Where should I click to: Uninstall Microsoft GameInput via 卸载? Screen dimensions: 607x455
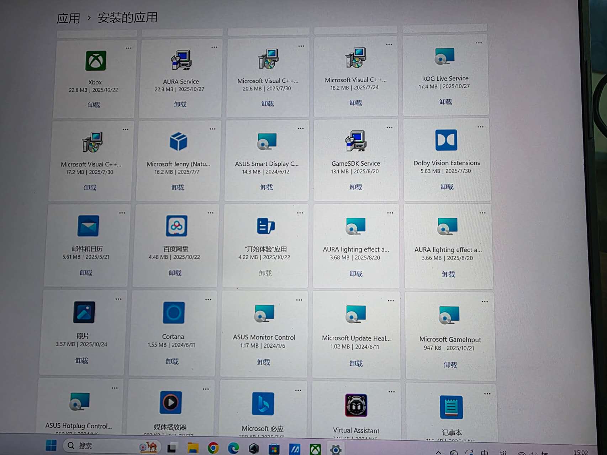click(x=450, y=365)
